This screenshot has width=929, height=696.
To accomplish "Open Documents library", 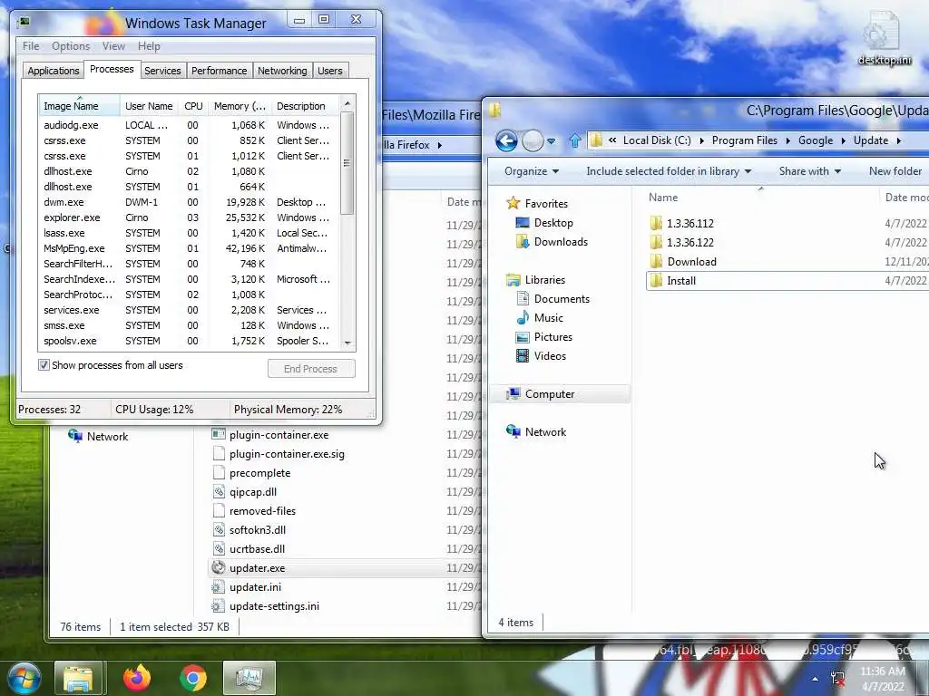I will point(561,299).
